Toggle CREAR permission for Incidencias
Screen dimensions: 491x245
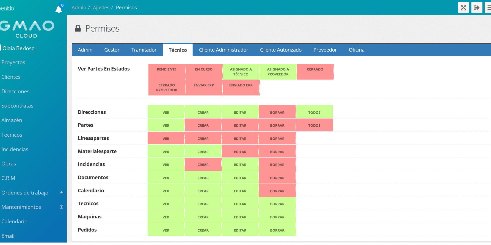(203, 164)
